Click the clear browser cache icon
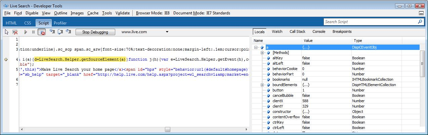The width and height of the screenshot is (428, 135). (15, 32)
